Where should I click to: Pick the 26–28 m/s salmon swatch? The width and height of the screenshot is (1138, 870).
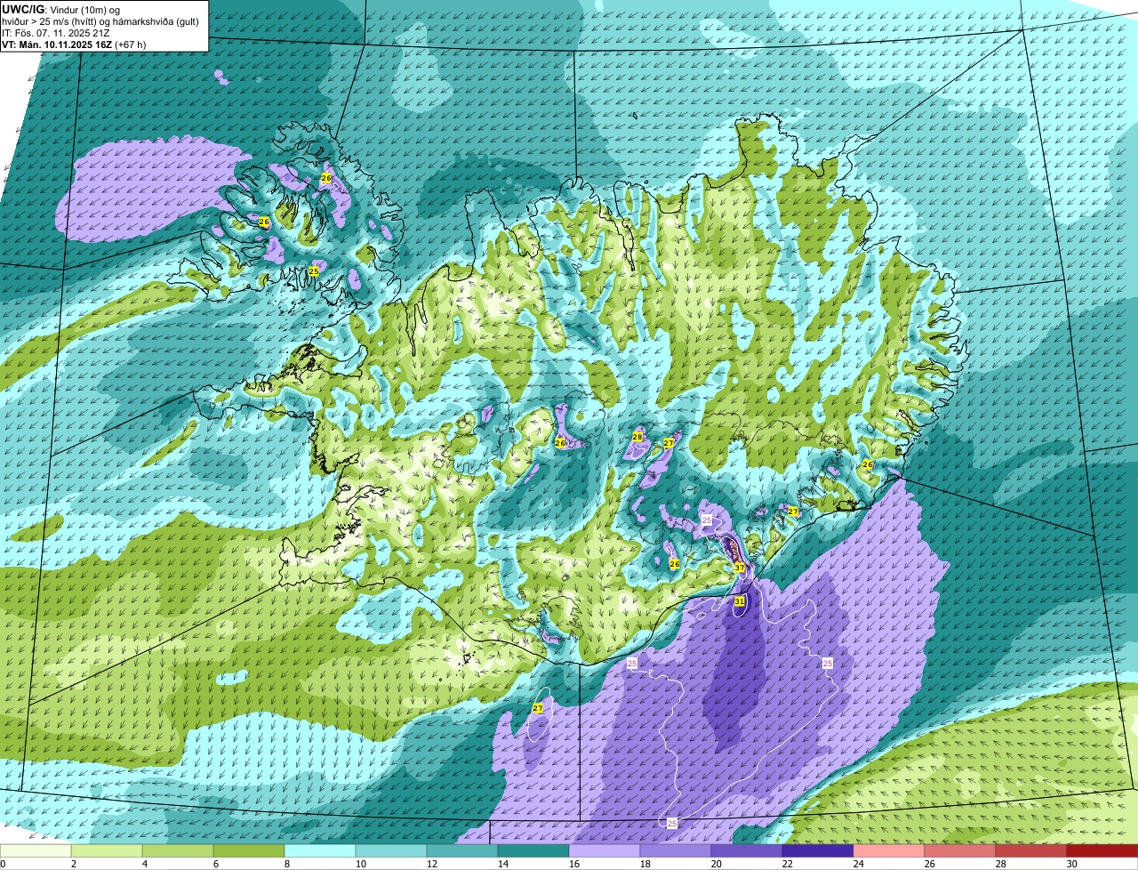(x=960, y=851)
